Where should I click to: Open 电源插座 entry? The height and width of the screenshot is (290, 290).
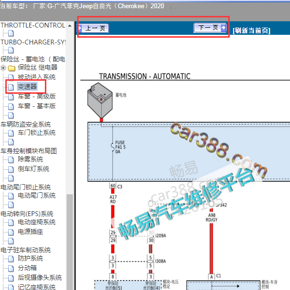(30, 232)
